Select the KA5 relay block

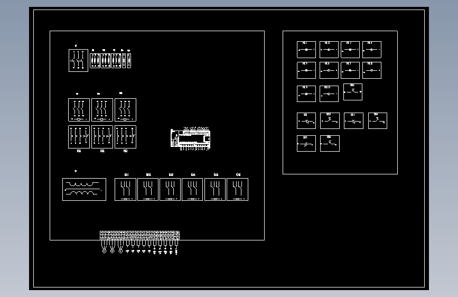click(214, 189)
